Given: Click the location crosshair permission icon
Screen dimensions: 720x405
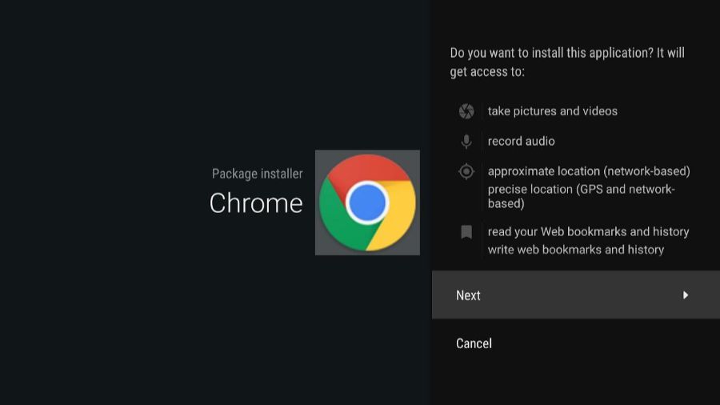Looking at the screenshot, I should click(466, 171).
